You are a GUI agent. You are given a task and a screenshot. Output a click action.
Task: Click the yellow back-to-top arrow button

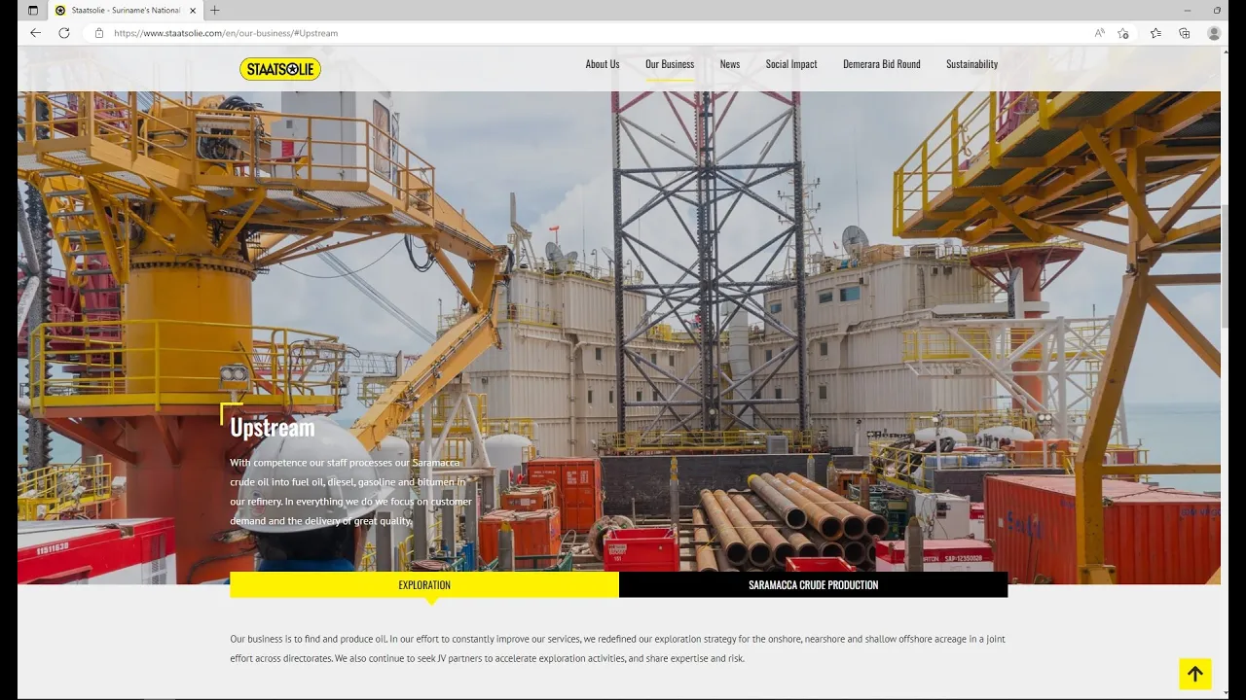click(x=1195, y=674)
